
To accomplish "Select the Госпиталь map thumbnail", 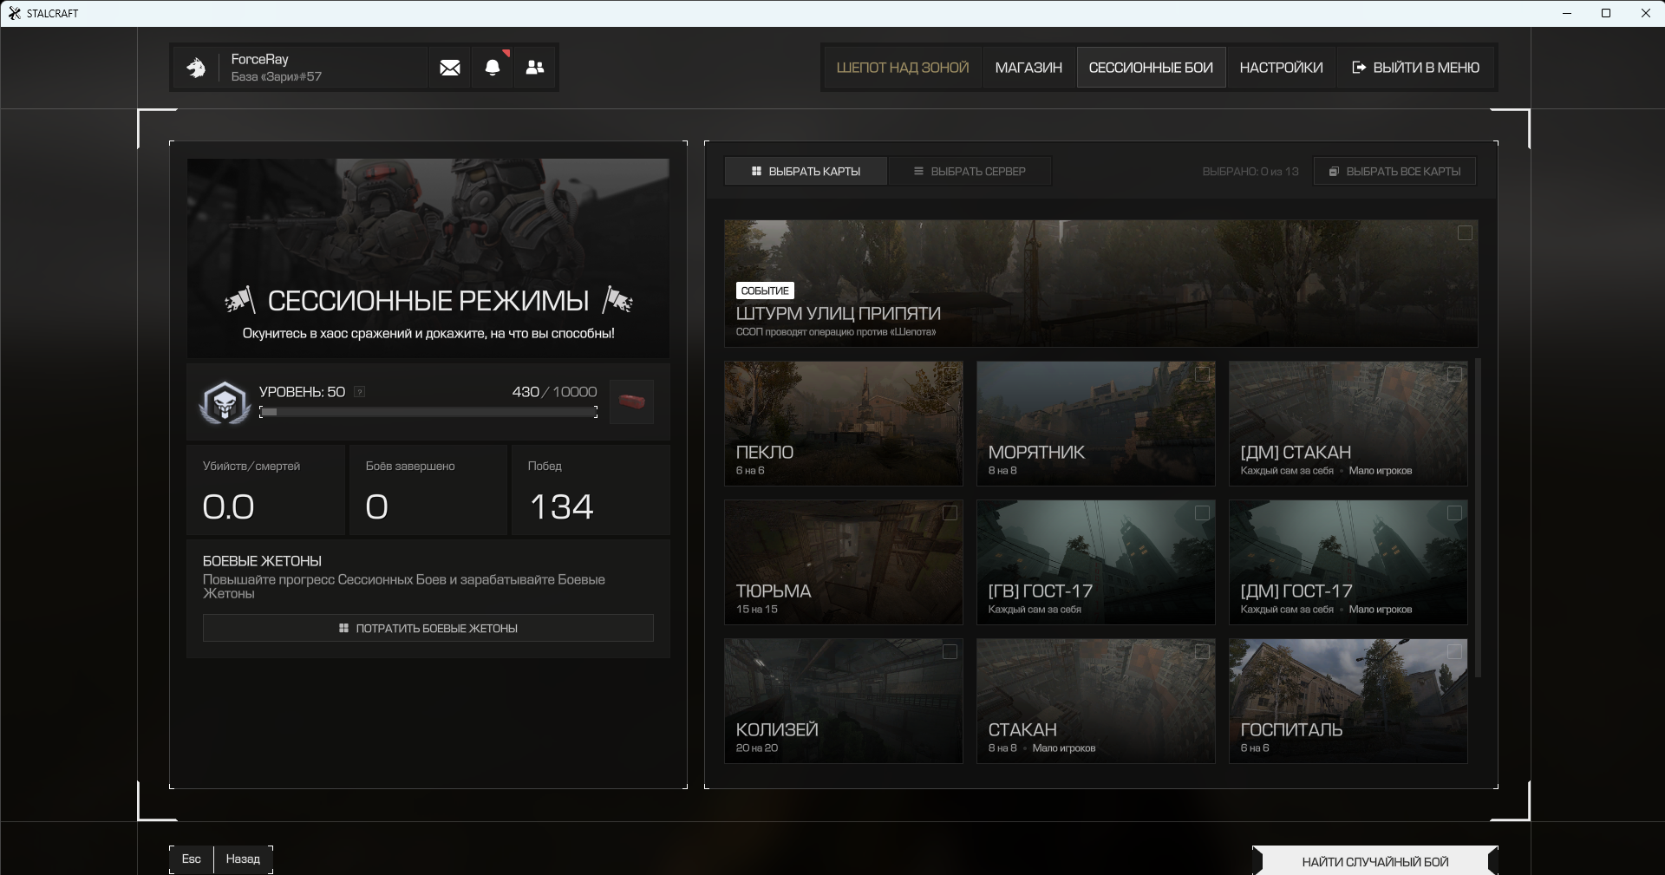I will 1348,701.
